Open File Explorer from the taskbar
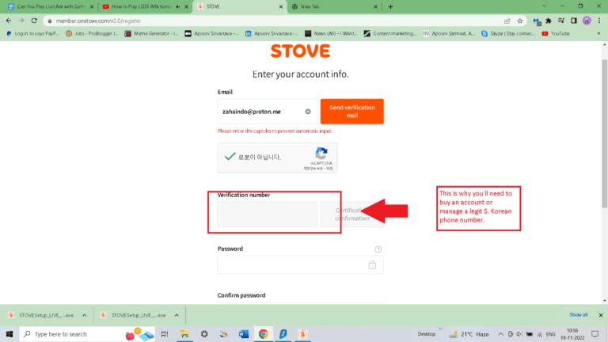 [x=184, y=334]
